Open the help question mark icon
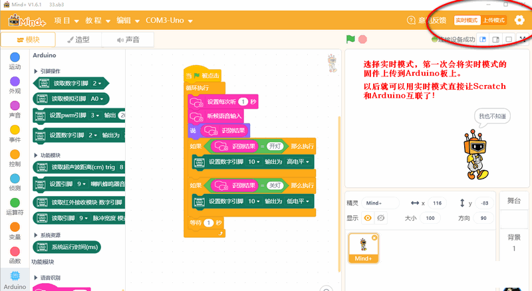The image size is (532, 291). tap(411, 21)
